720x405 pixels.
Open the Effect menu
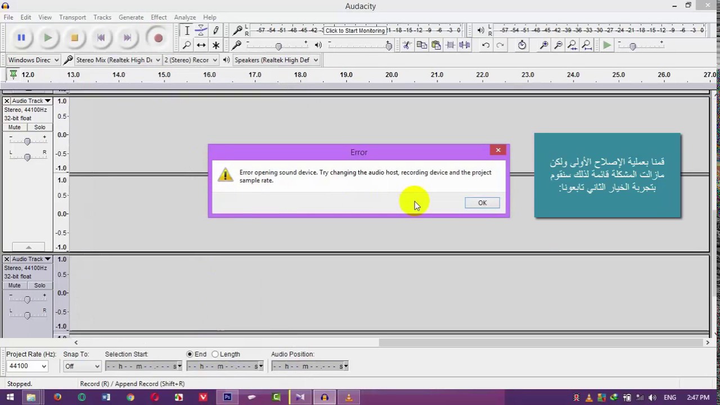click(x=159, y=17)
